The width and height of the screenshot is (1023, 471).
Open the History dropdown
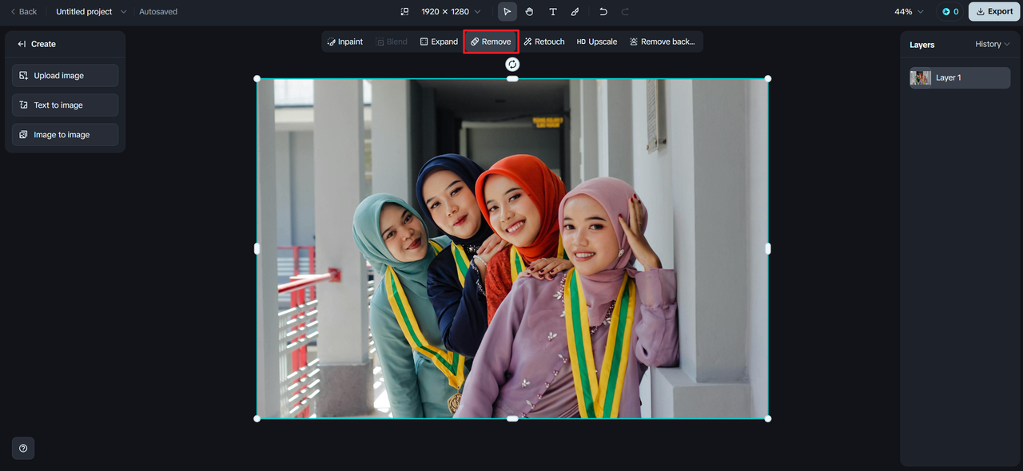tap(993, 45)
